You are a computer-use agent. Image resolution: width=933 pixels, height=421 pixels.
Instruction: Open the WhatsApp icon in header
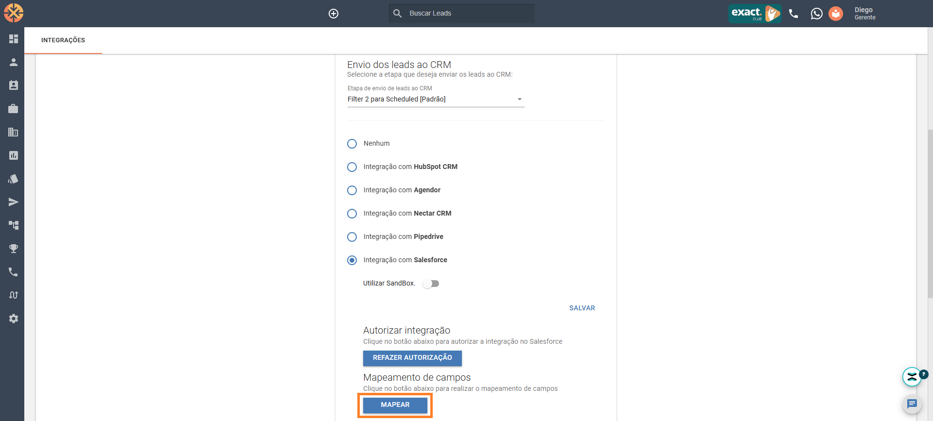coord(817,14)
